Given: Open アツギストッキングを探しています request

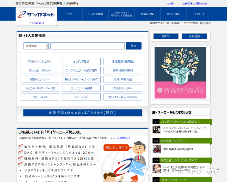Looking at the screenshot, I should point(50,170).
